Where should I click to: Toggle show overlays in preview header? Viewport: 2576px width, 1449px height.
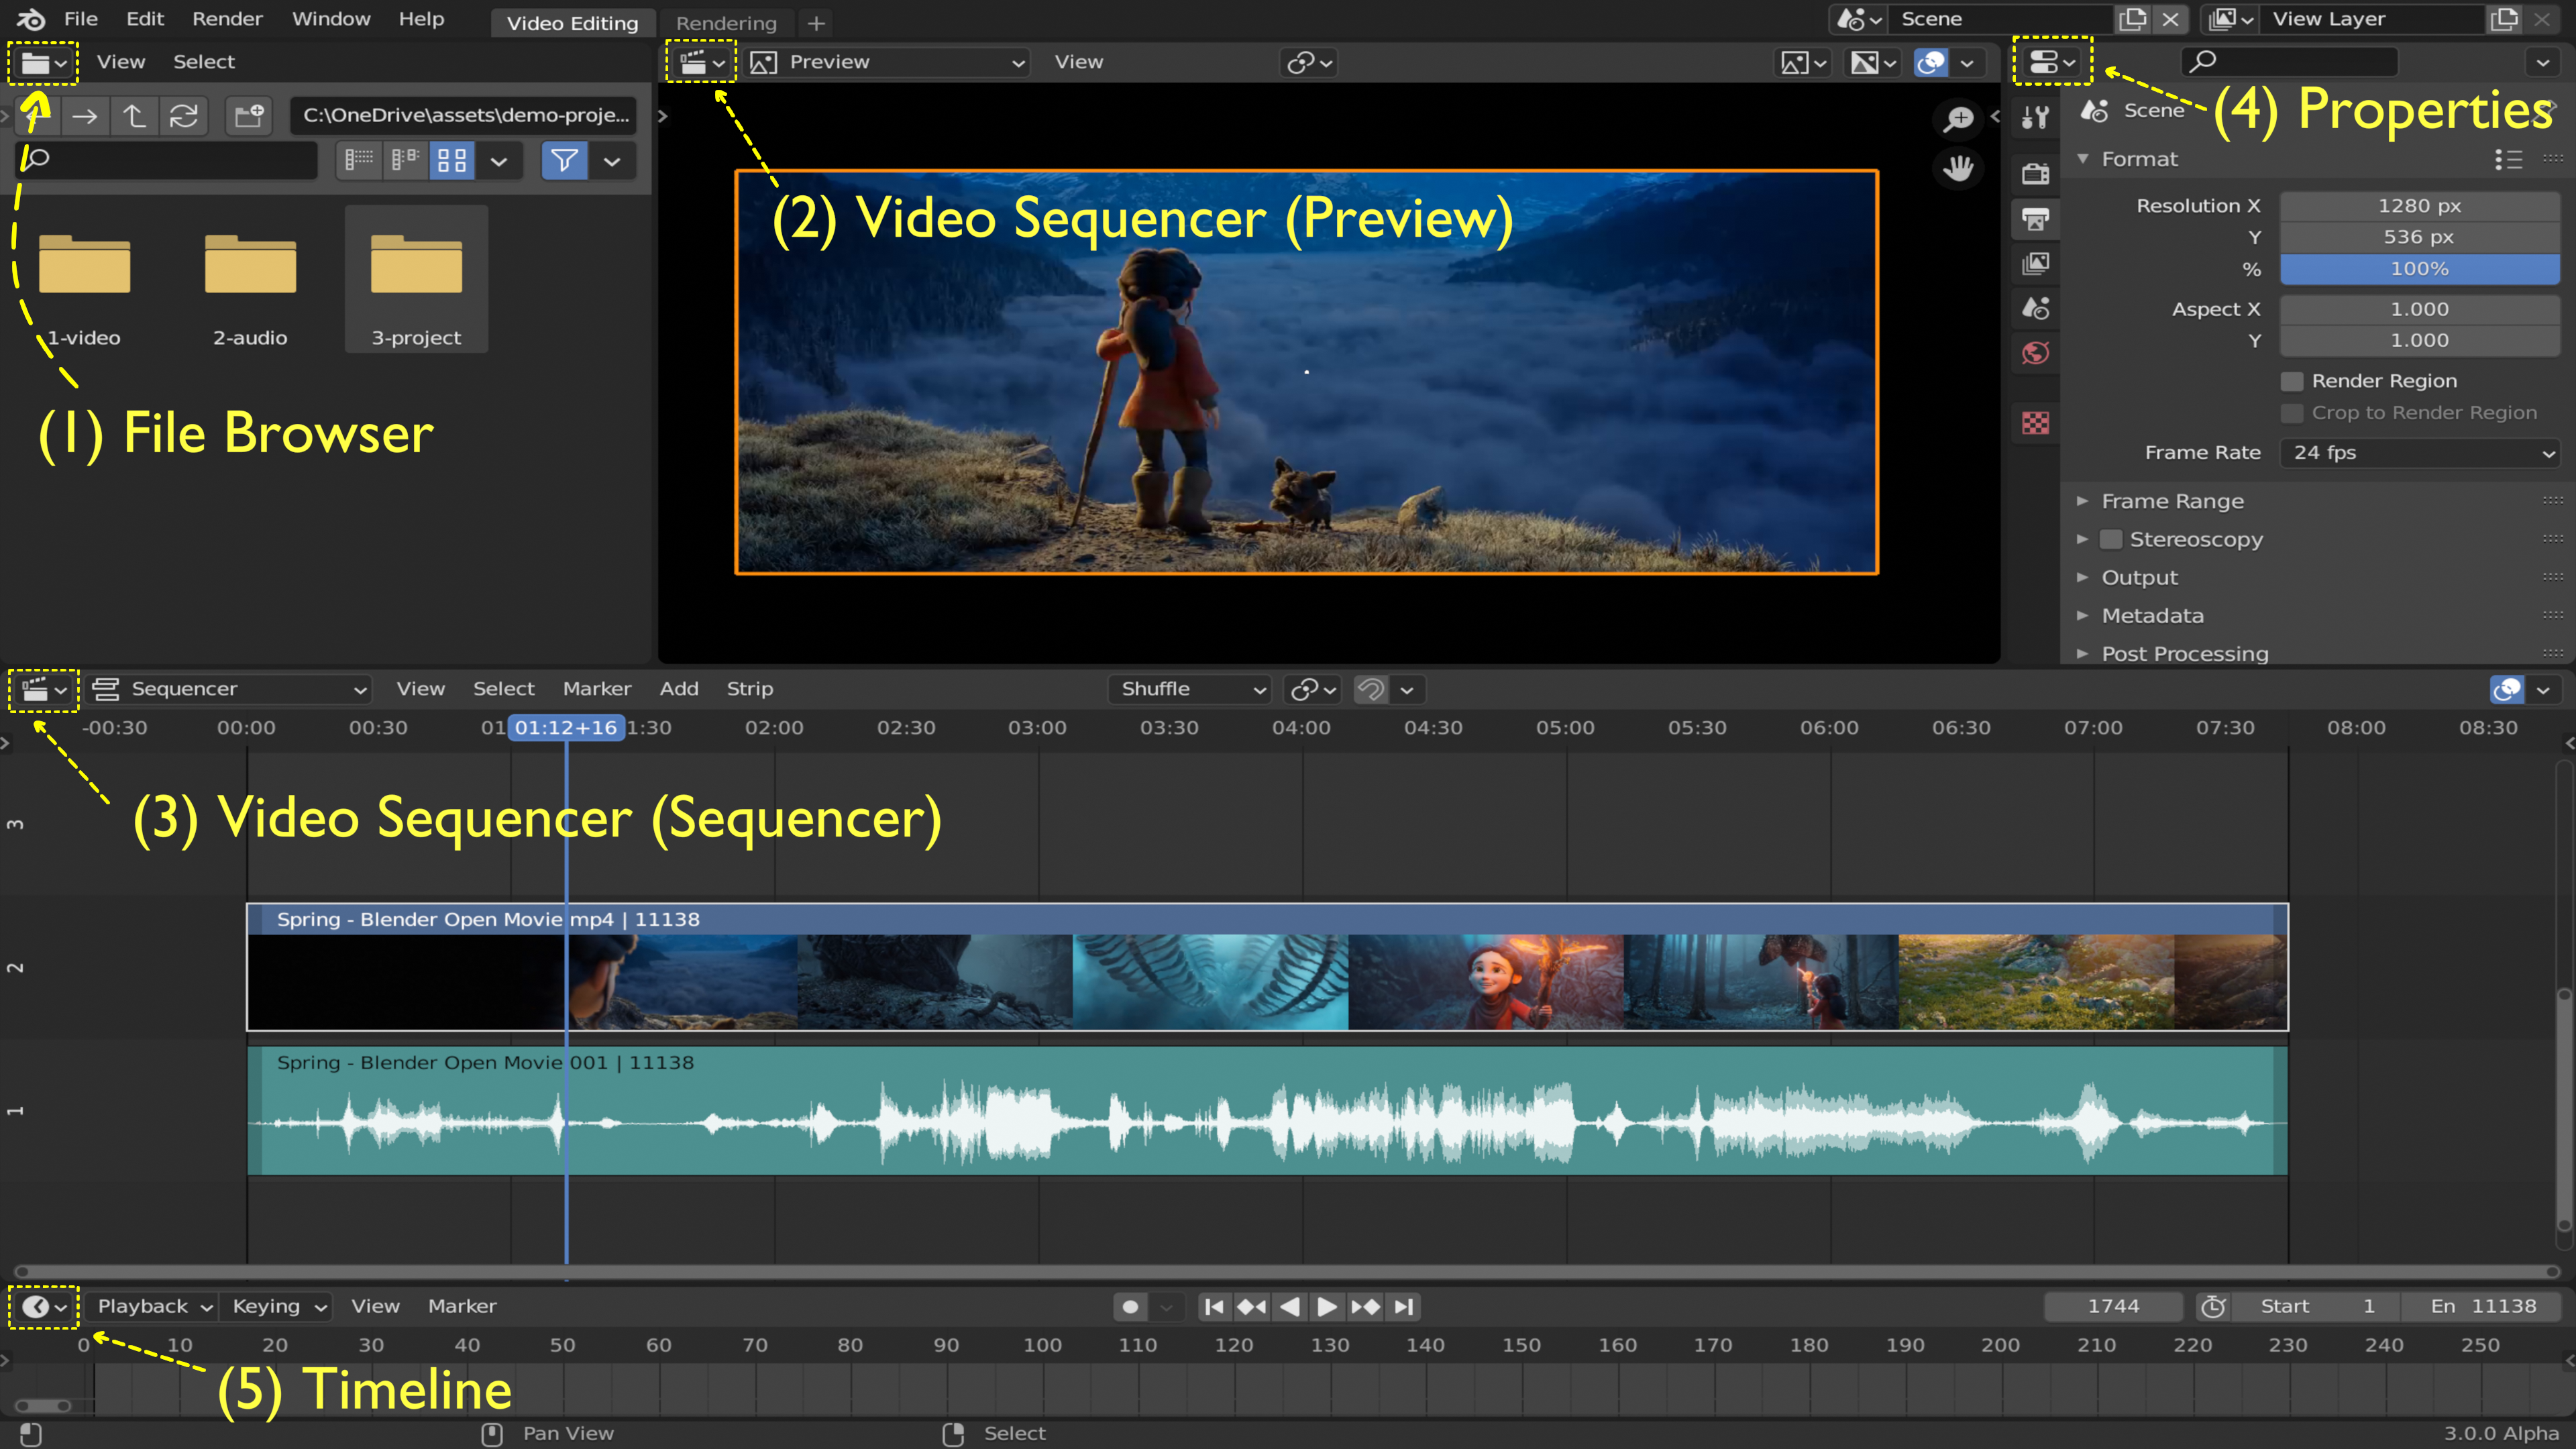click(x=1931, y=62)
